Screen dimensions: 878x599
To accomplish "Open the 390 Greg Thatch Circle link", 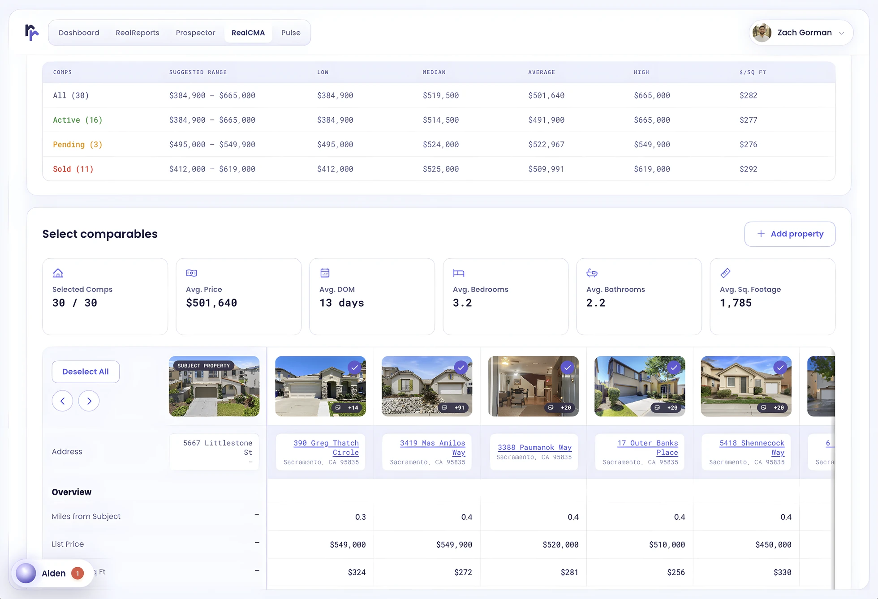I will point(326,448).
